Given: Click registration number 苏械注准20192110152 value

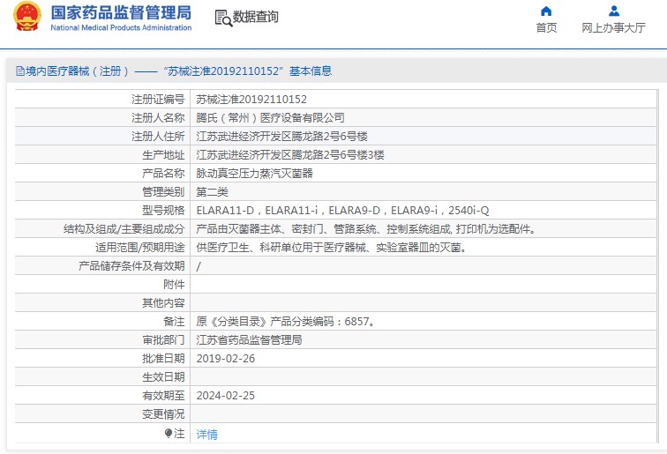Looking at the screenshot, I should (251, 100).
